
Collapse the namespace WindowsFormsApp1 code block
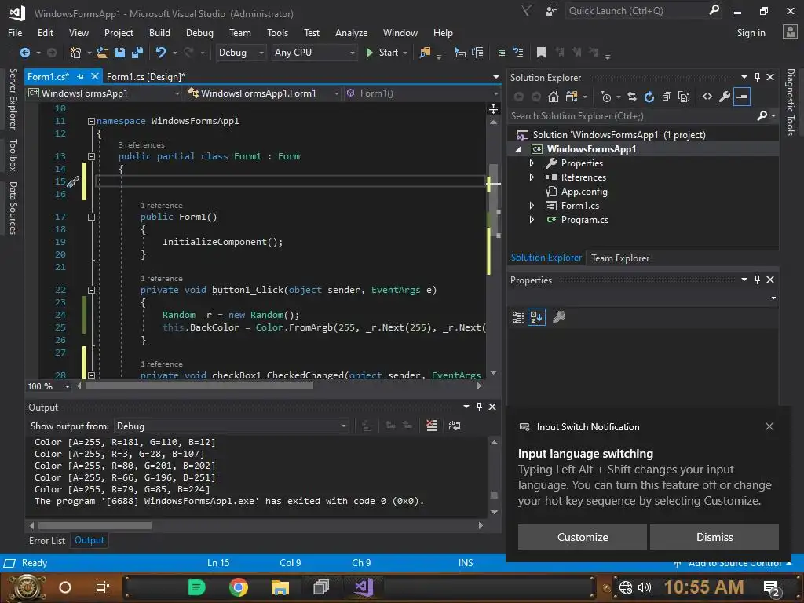91,122
